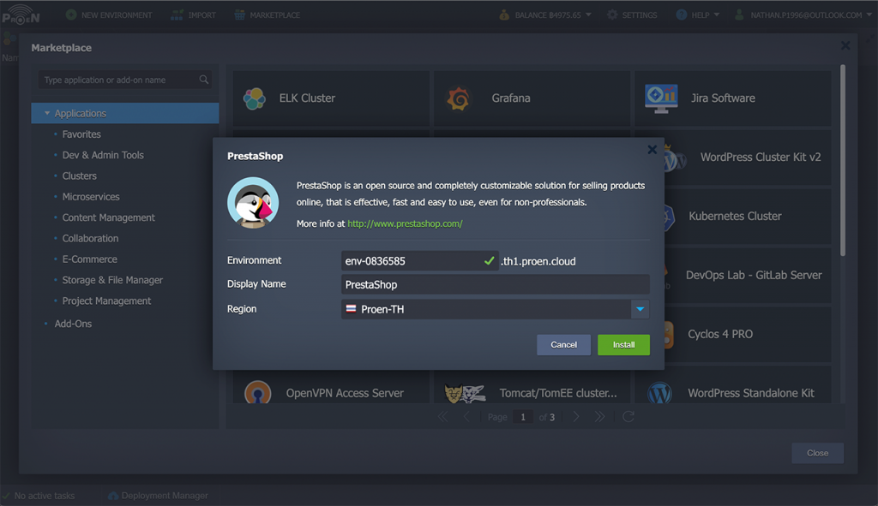The height and width of the screenshot is (506, 878).
Task: Open Deployment Manager in the status bar
Action: click(x=158, y=496)
